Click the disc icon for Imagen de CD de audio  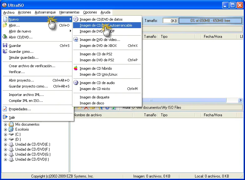click(76, 82)
